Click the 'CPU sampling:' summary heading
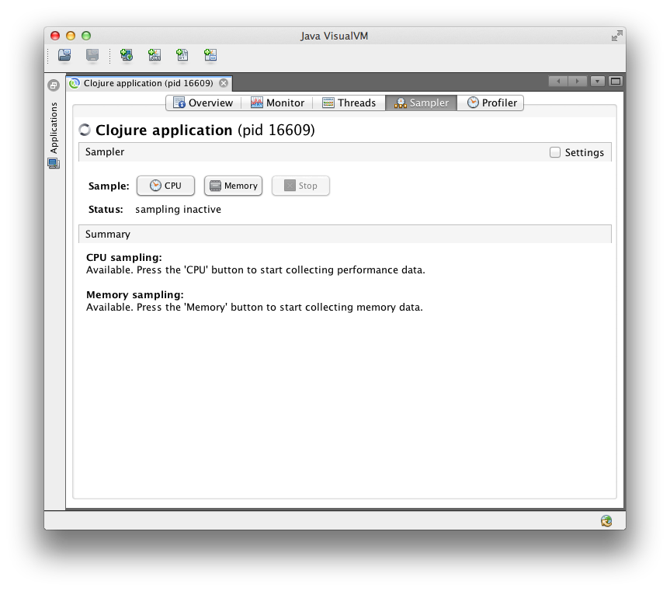Viewport: 670px width, 591px height. point(124,258)
